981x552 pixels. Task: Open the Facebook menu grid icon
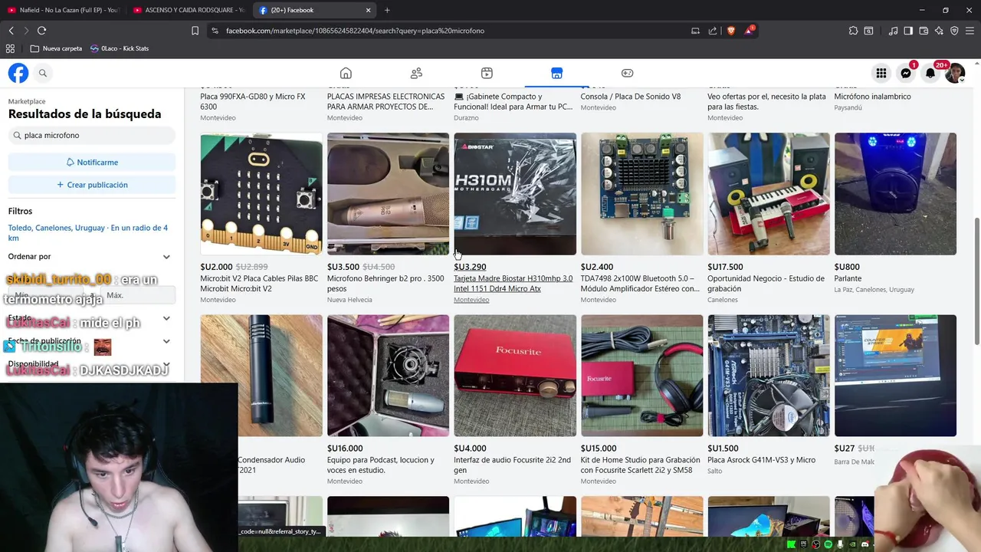pyautogui.click(x=881, y=73)
